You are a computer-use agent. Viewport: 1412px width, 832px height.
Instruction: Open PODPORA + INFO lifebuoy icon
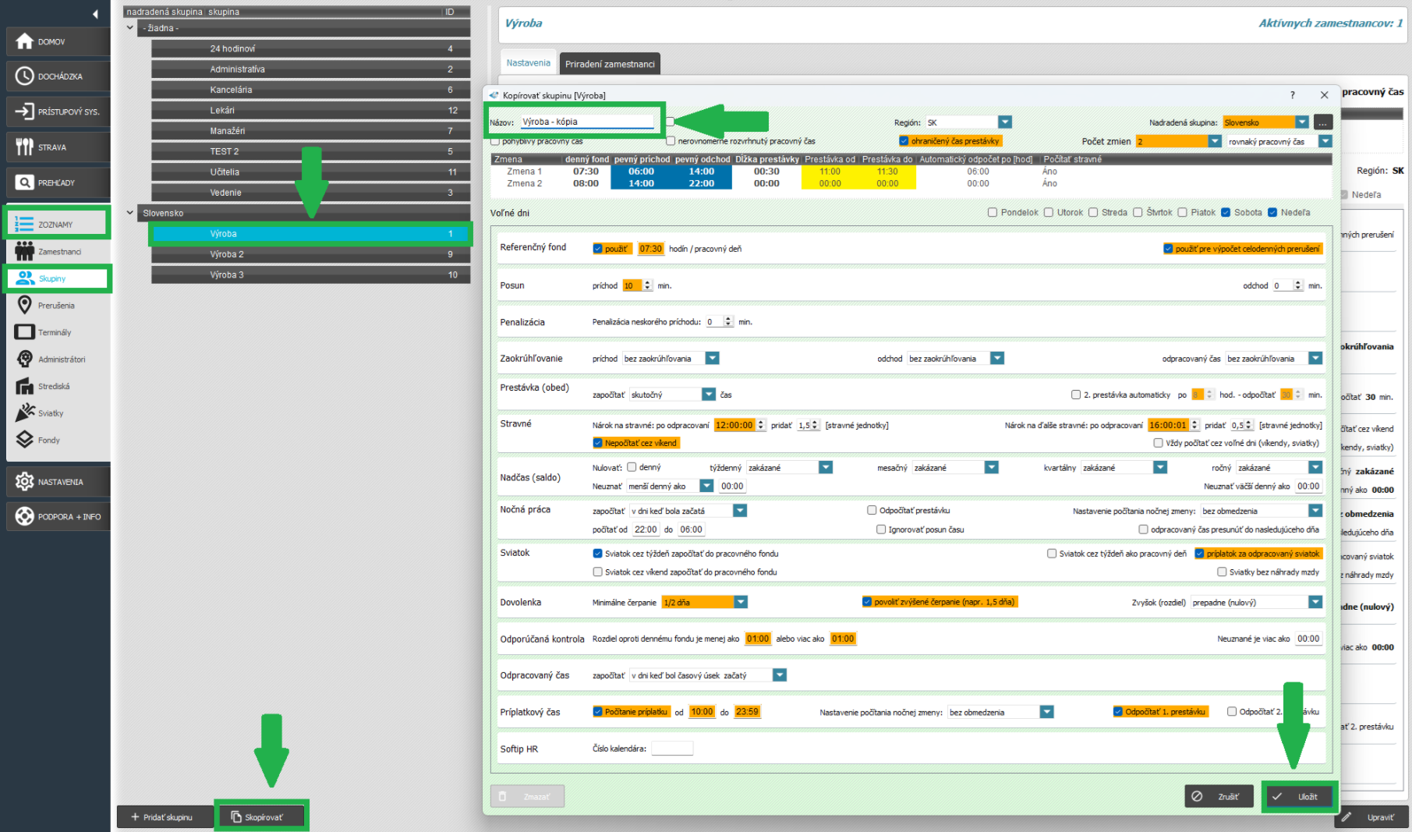click(x=25, y=516)
